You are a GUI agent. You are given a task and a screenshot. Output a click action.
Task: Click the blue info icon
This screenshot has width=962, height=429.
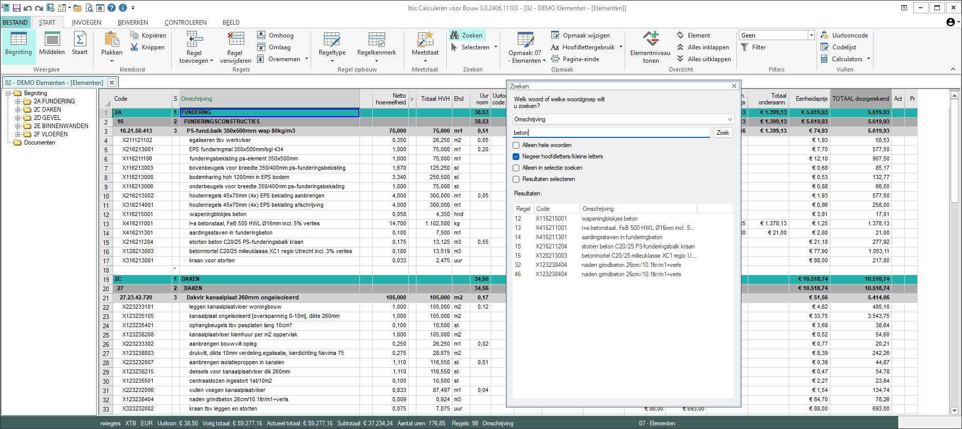[x=123, y=8]
